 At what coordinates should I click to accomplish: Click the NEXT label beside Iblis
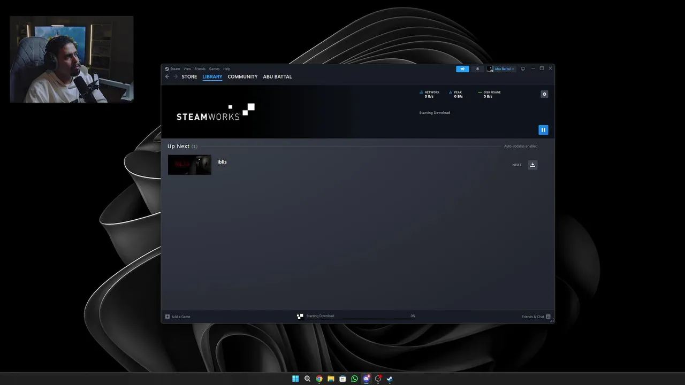[x=517, y=165]
